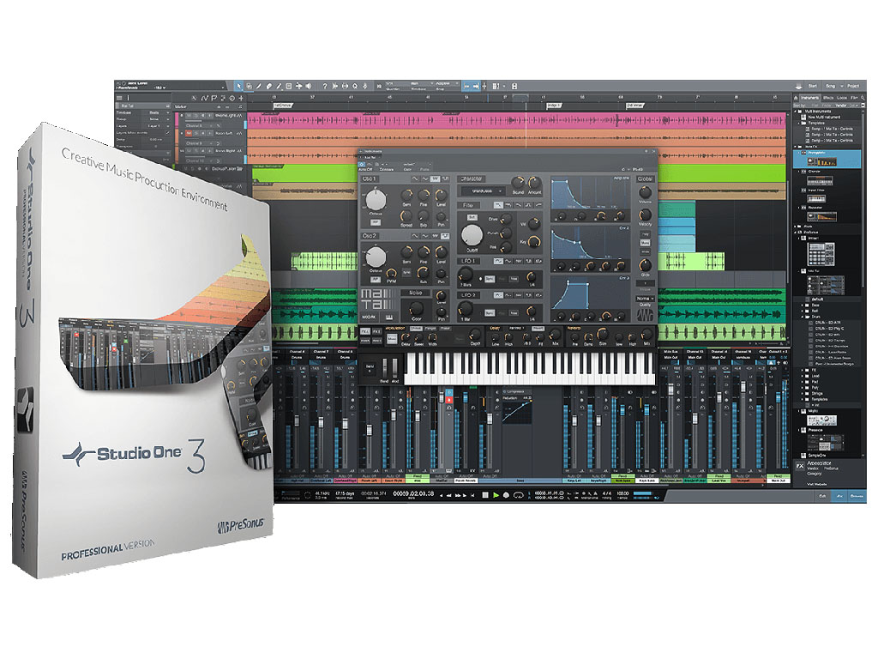878x659 pixels.
Task: Open the Timebase Beats dropdown
Action: pyautogui.click(x=159, y=112)
